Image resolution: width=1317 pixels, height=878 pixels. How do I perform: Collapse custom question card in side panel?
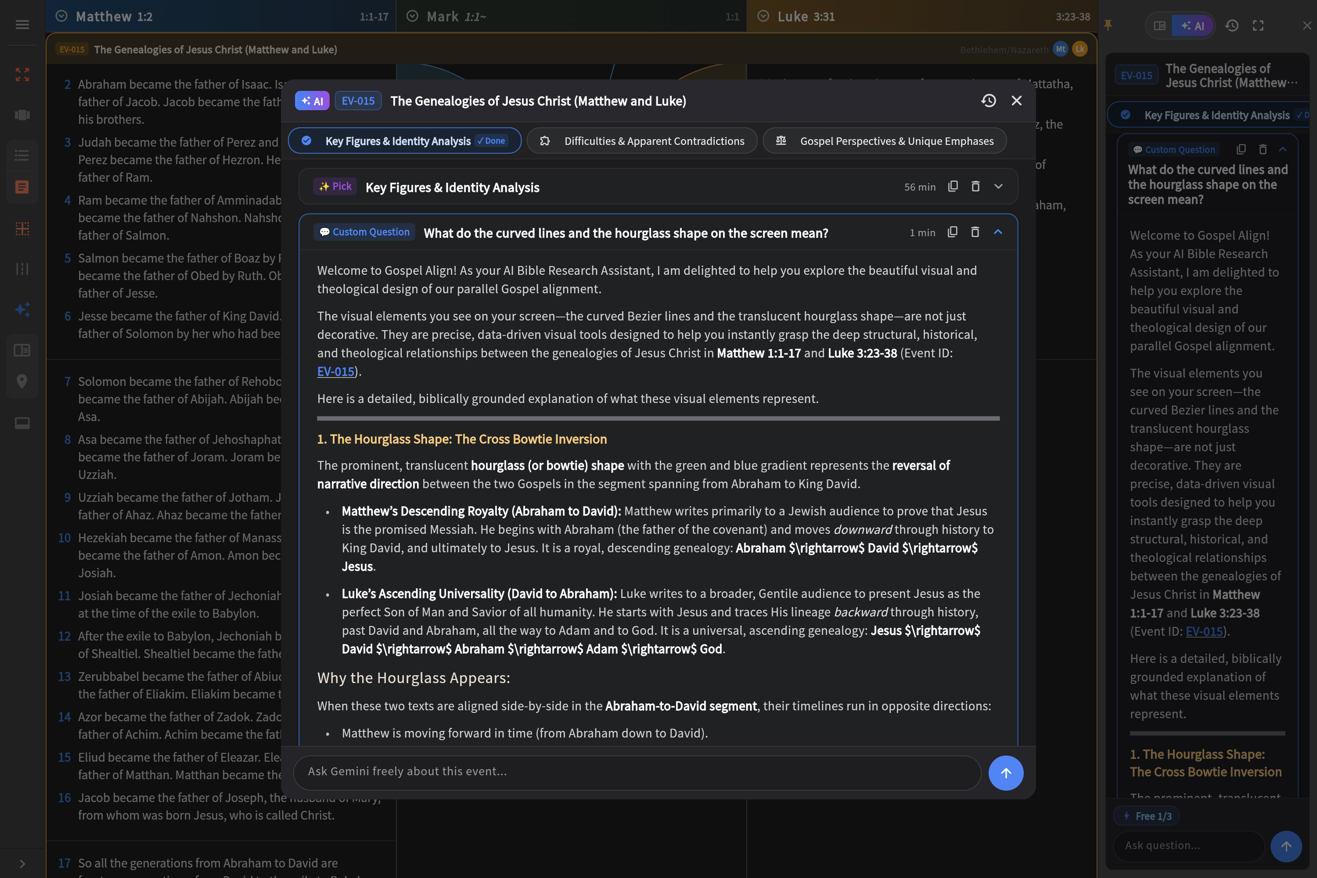[1283, 150]
